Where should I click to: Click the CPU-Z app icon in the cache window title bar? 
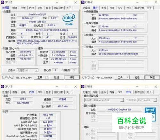(83, 2)
